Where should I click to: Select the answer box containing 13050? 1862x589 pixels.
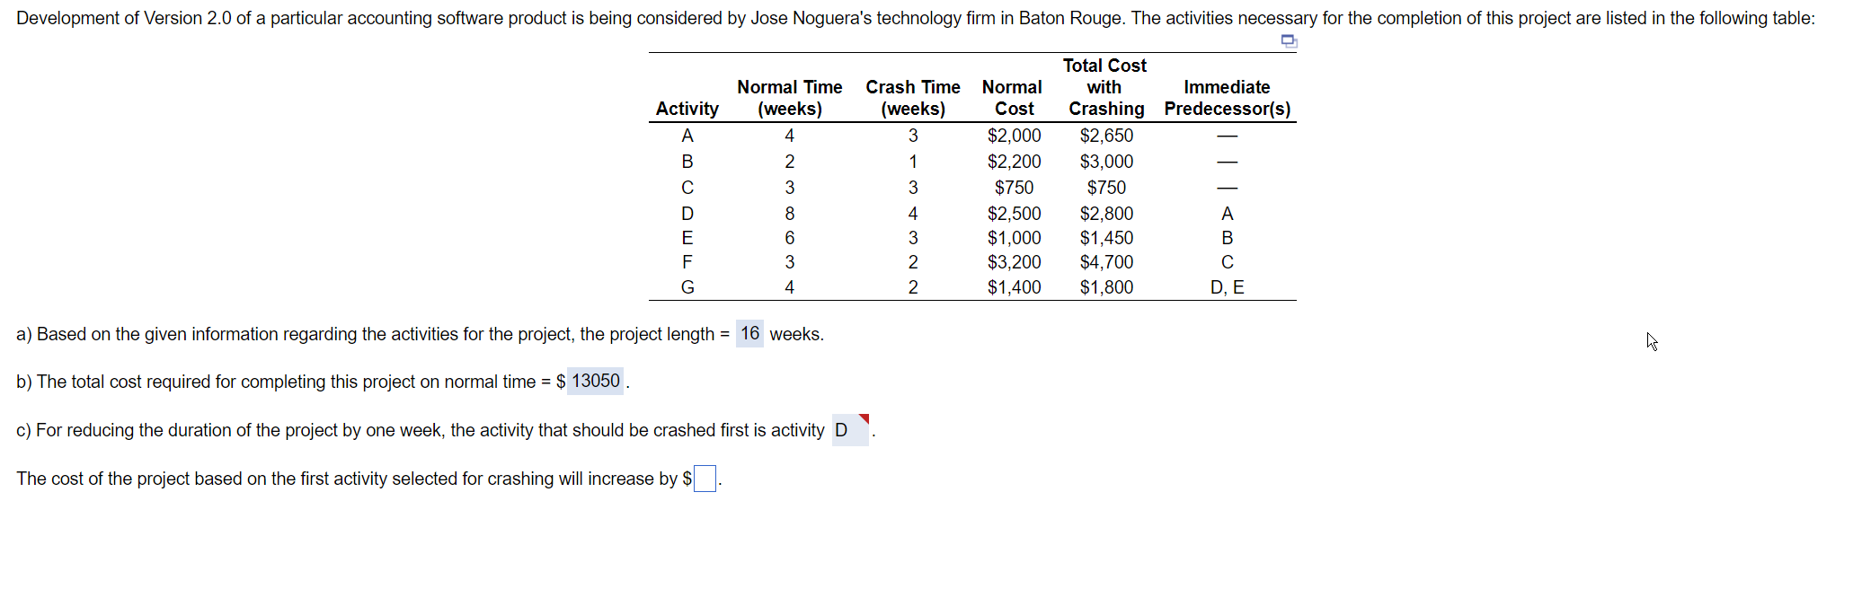pos(594,381)
